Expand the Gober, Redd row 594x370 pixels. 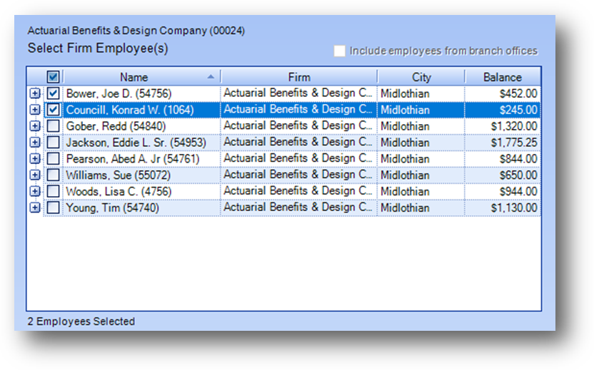pos(35,126)
